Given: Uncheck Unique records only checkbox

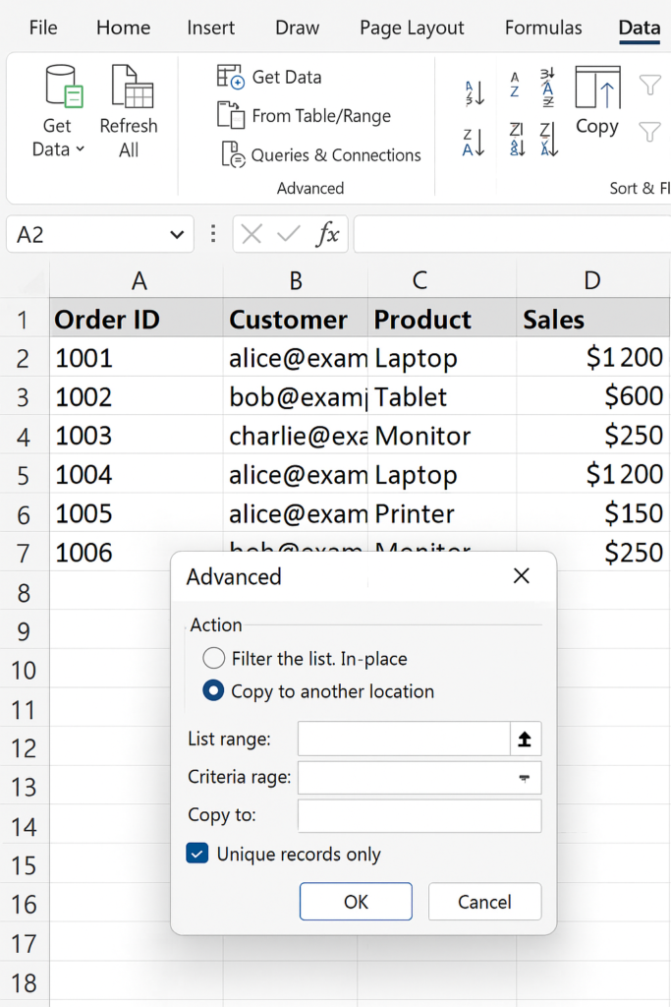Looking at the screenshot, I should click(x=197, y=854).
